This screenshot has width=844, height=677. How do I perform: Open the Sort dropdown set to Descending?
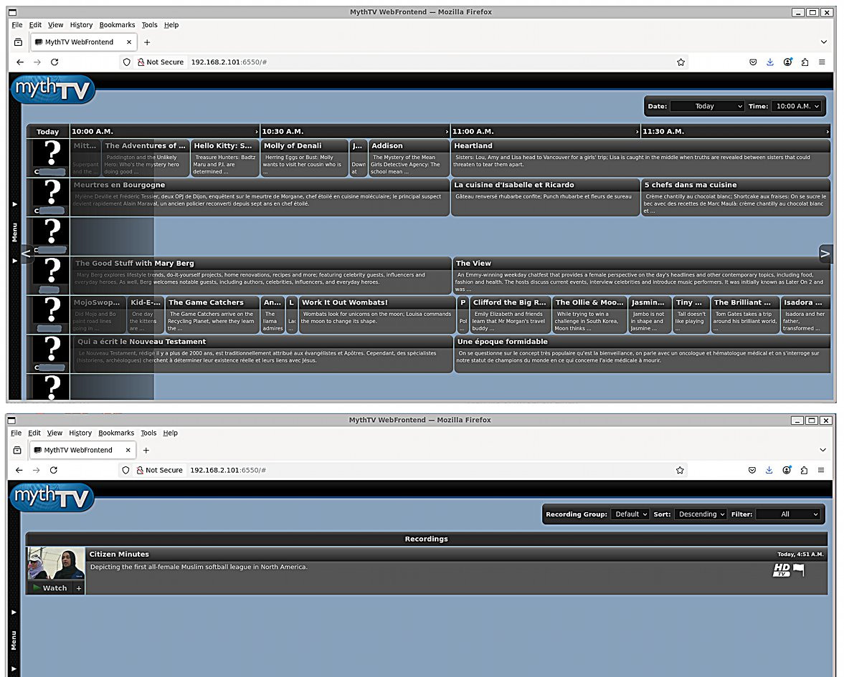(x=701, y=514)
